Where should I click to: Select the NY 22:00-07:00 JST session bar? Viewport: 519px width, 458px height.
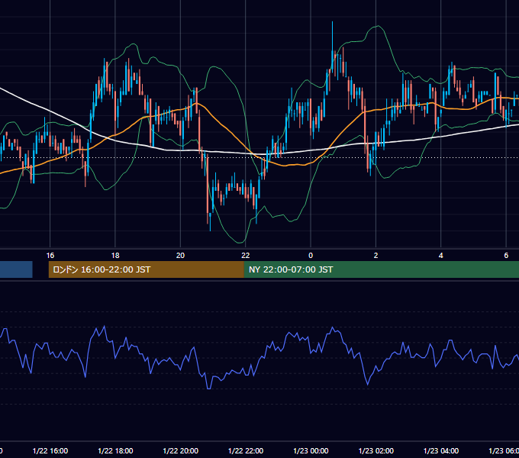[x=382, y=269]
